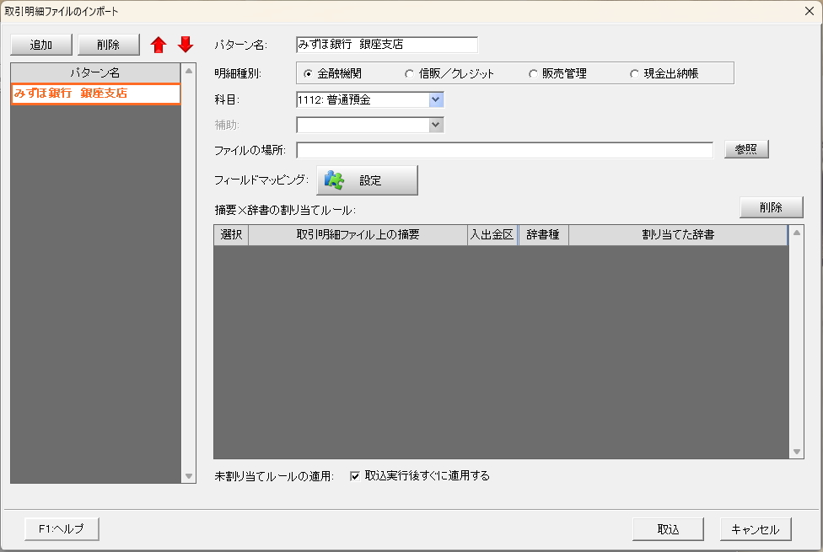Toggle 取込実行後すぐに適用する checkbox
This screenshot has height=552, width=823.
pyautogui.click(x=355, y=476)
